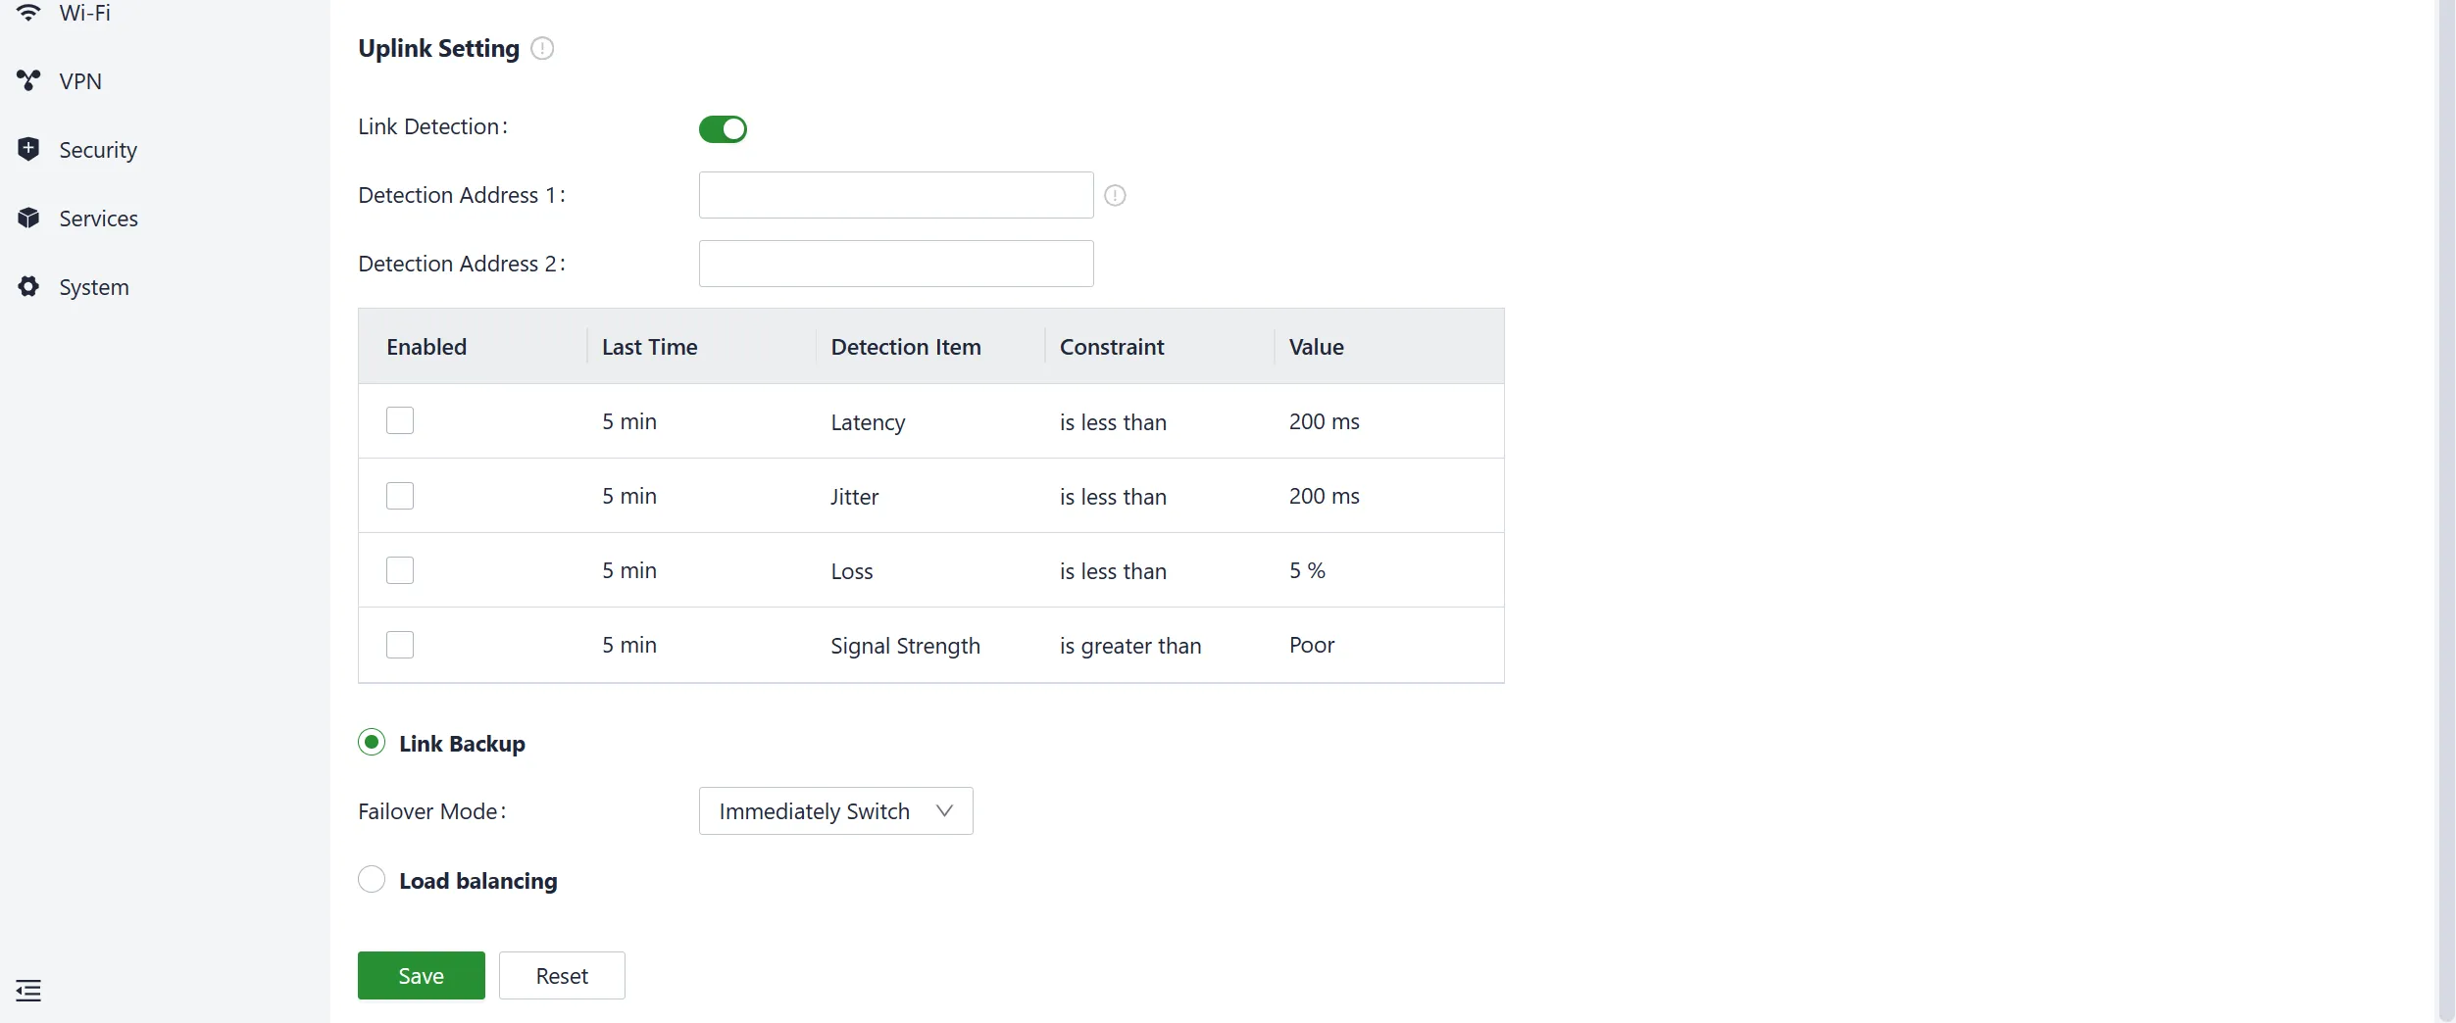Click the Loss row's 5 % value
Screen dimensions: 2456x1023
point(1307,570)
